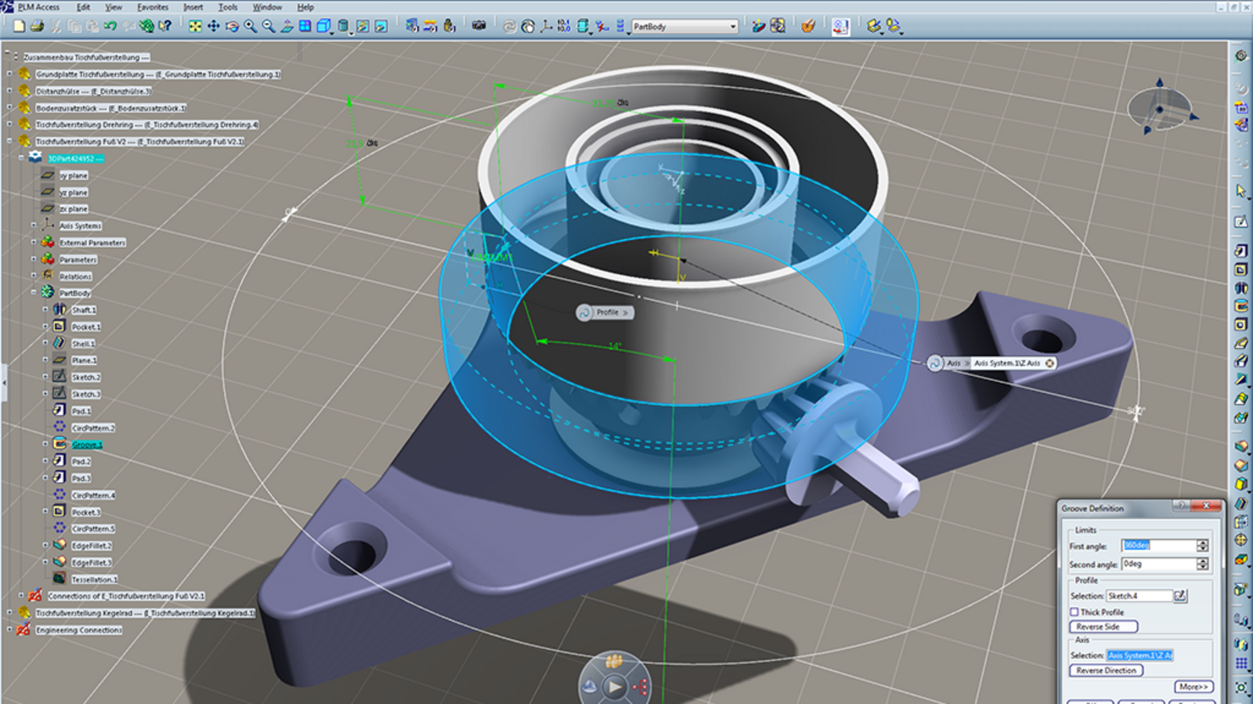Screen dimensions: 1253x704
Task: Click the Zoom In magnifier icon
Action: coord(250,26)
